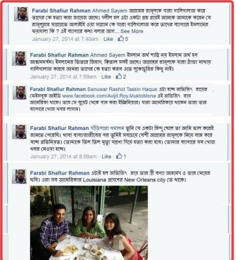Open the January 27, 2014 at 7:40am timestamp
The width and height of the screenshot is (236, 260).
[65, 39]
